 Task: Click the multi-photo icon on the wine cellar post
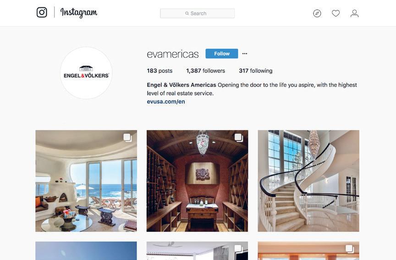(239, 138)
